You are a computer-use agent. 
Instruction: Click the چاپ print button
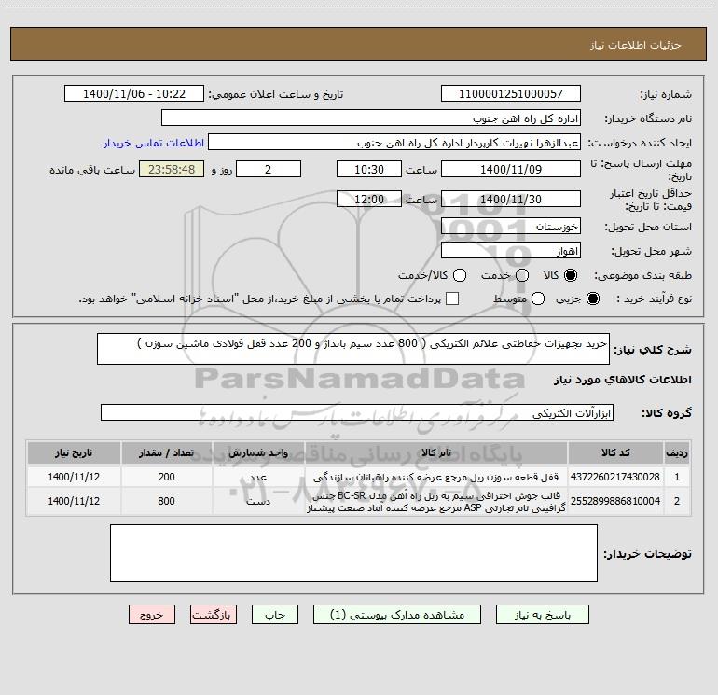point(275,615)
